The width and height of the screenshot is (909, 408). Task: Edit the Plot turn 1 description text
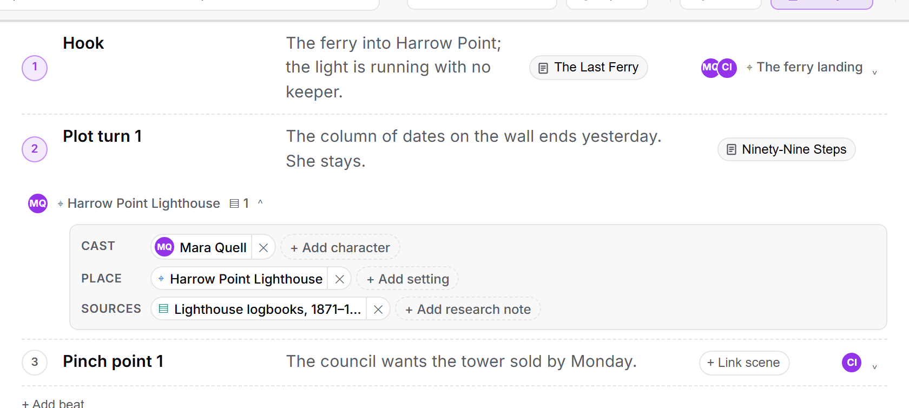(x=474, y=149)
